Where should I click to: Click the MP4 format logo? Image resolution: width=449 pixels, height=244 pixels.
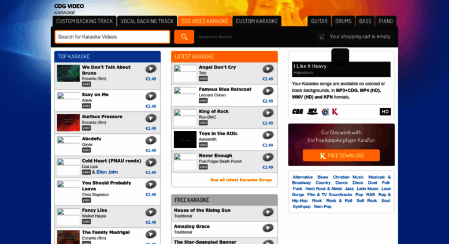click(x=312, y=112)
